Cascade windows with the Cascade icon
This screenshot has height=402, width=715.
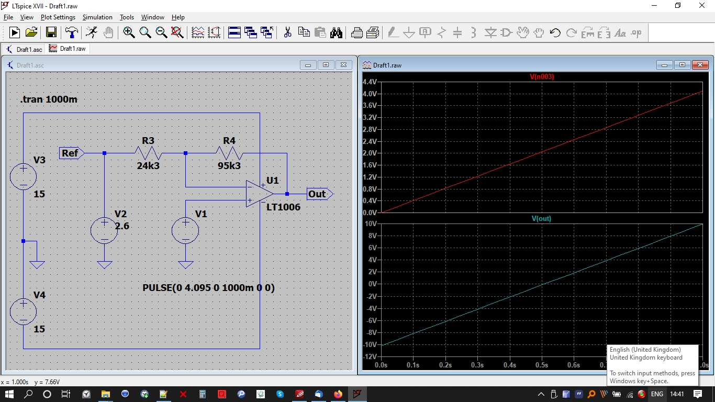[251, 32]
